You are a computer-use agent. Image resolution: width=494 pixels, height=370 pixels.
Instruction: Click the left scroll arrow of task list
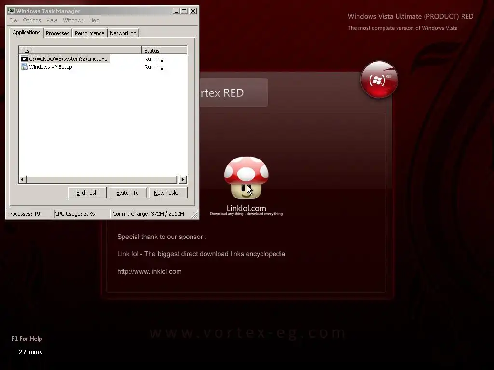tap(22, 179)
